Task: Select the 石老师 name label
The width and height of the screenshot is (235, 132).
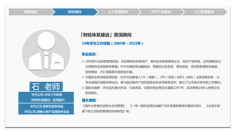Action: point(46,87)
